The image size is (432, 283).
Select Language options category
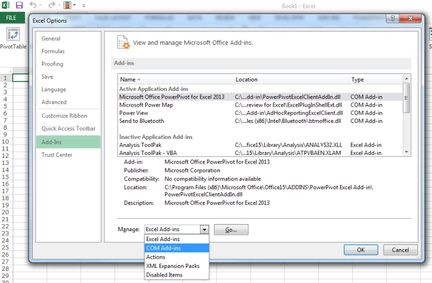coord(54,90)
